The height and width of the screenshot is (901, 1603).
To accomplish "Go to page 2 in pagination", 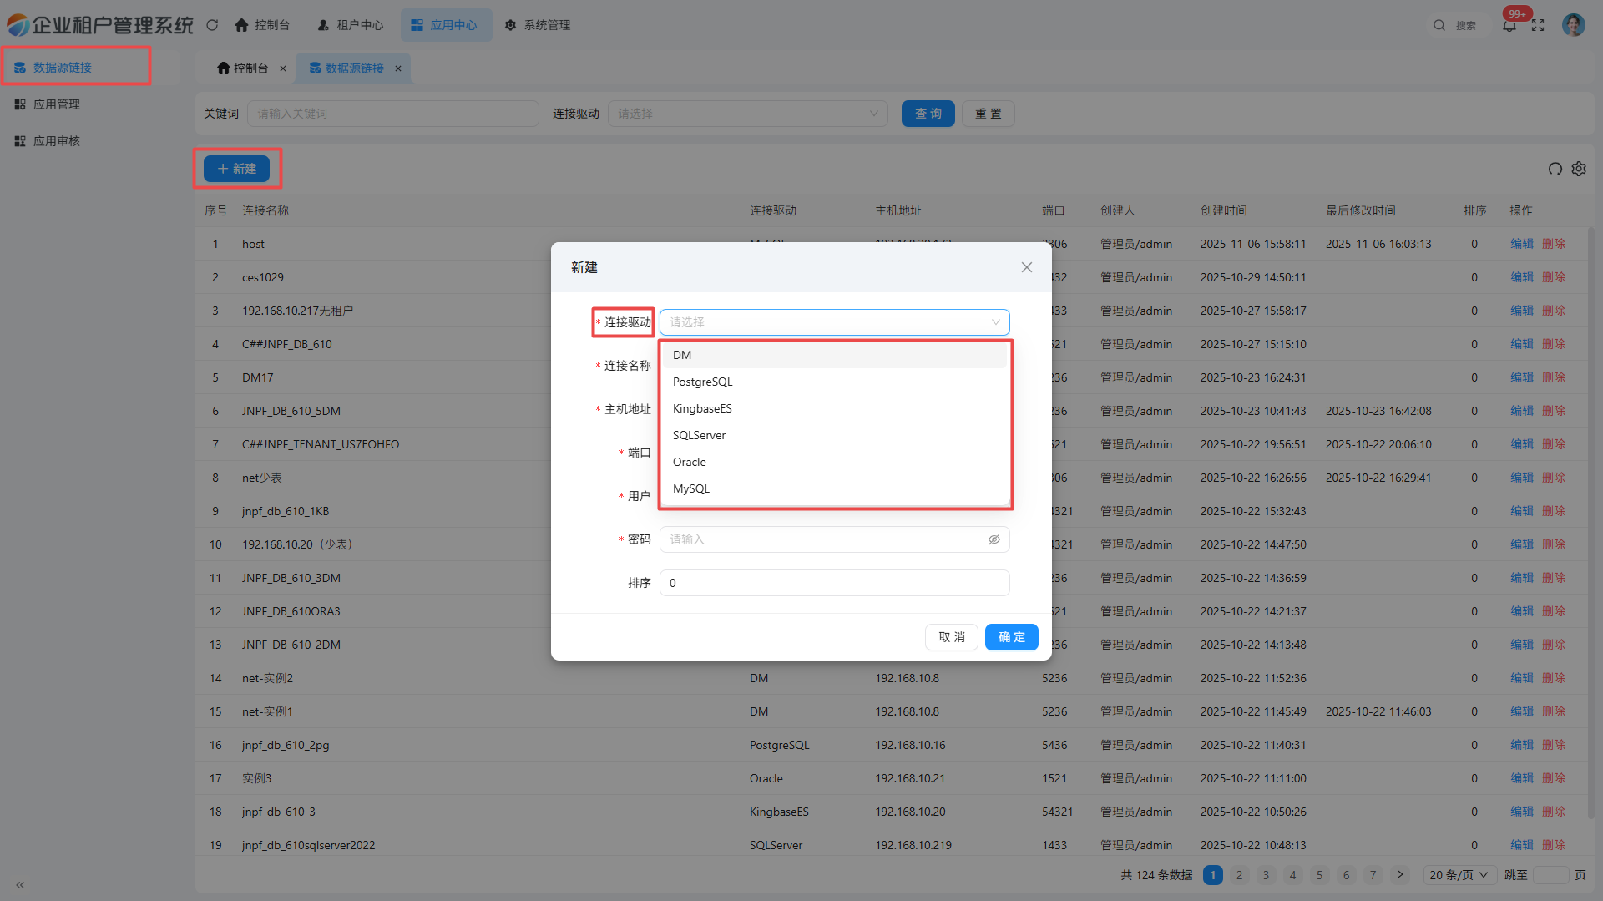I will (1239, 875).
